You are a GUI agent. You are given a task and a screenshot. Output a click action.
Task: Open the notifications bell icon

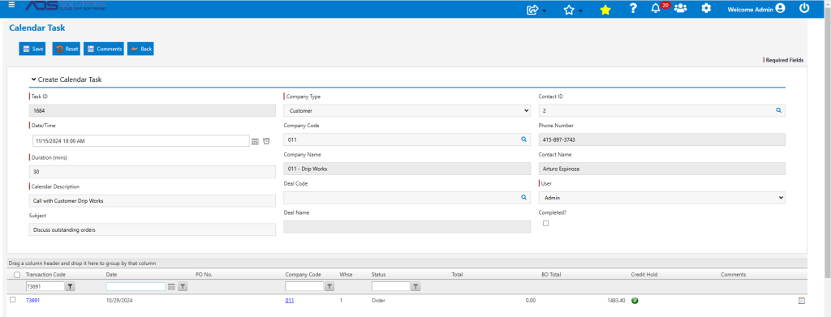pyautogui.click(x=656, y=8)
